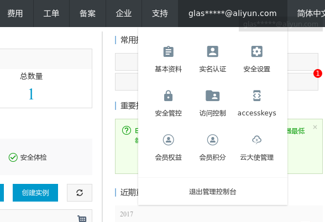Image resolution: width=325 pixels, height=222 pixels.
Task: Open the 简体中文 language dropdown
Action: [x=311, y=13]
